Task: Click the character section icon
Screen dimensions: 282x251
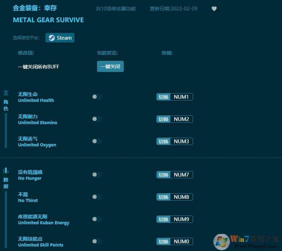Action: tap(6, 92)
